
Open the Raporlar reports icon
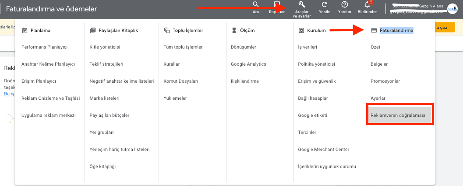click(x=277, y=4)
